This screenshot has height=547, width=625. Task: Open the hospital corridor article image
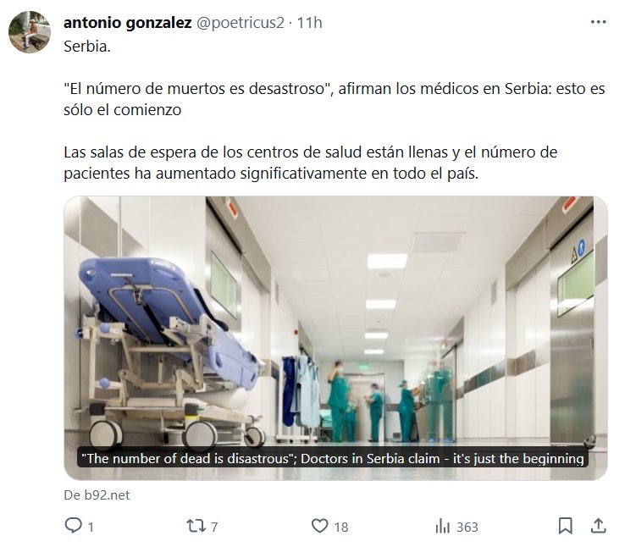pos(335,338)
